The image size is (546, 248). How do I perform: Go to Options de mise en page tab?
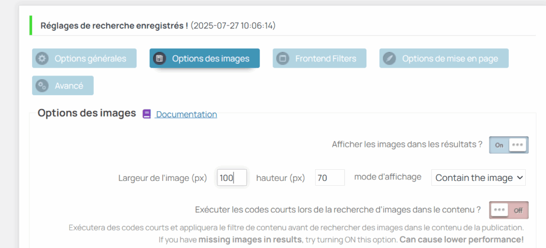444,59
